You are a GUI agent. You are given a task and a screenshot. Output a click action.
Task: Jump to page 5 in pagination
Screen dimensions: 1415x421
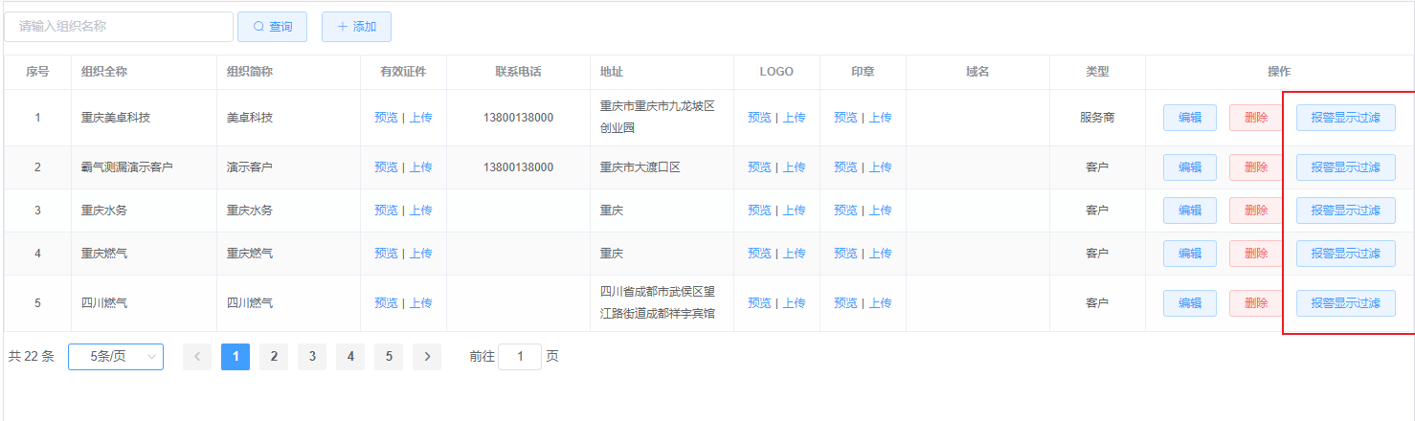(389, 357)
